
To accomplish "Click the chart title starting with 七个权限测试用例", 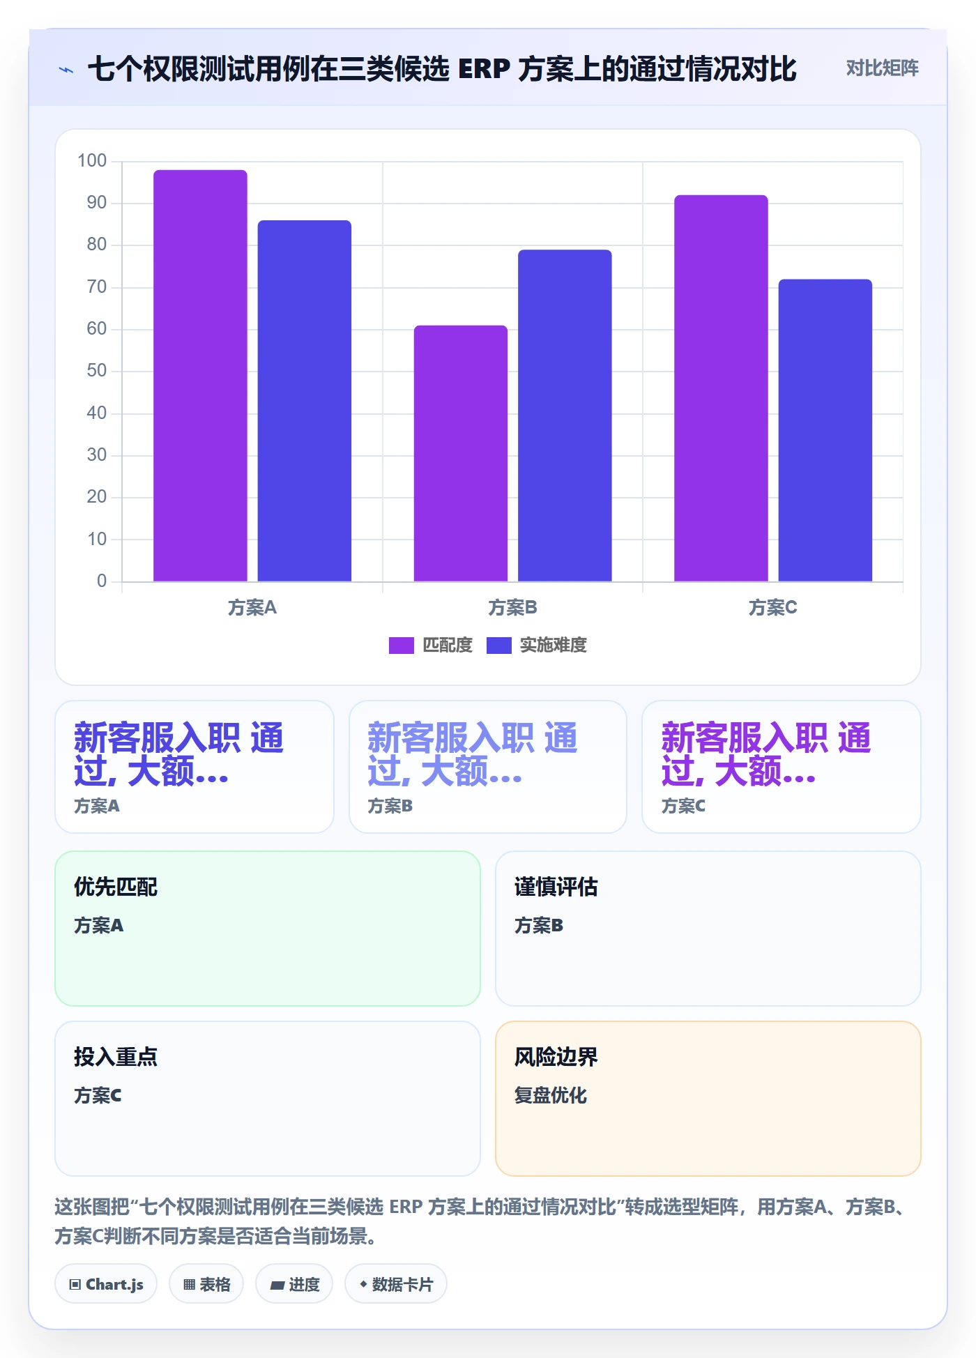I will tap(443, 69).
